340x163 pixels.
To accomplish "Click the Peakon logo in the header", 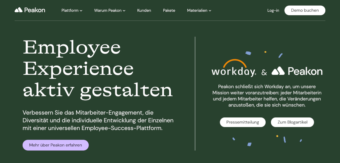I will [30, 10].
